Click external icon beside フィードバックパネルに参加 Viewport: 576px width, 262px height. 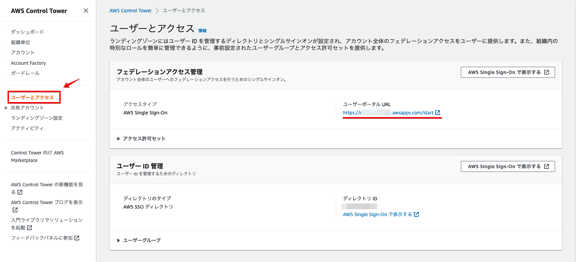point(77,238)
